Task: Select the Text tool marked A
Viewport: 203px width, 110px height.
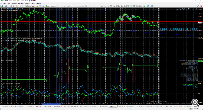Action: point(108,6)
